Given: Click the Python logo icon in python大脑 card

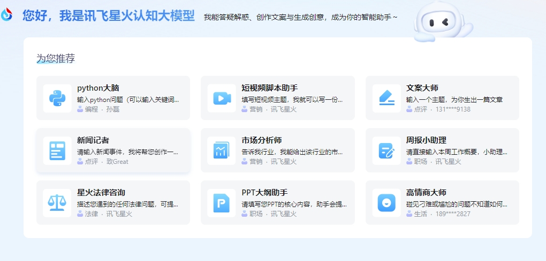Looking at the screenshot, I should 57,98.
